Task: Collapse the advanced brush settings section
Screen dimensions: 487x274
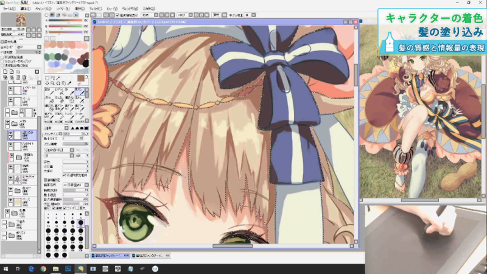Action: click(x=46, y=180)
